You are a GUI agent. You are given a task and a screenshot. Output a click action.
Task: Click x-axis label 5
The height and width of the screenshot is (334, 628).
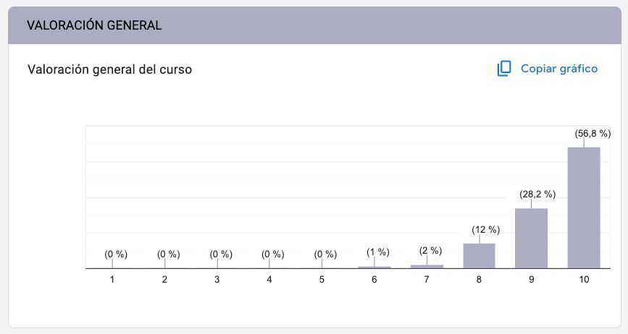tap(322, 279)
